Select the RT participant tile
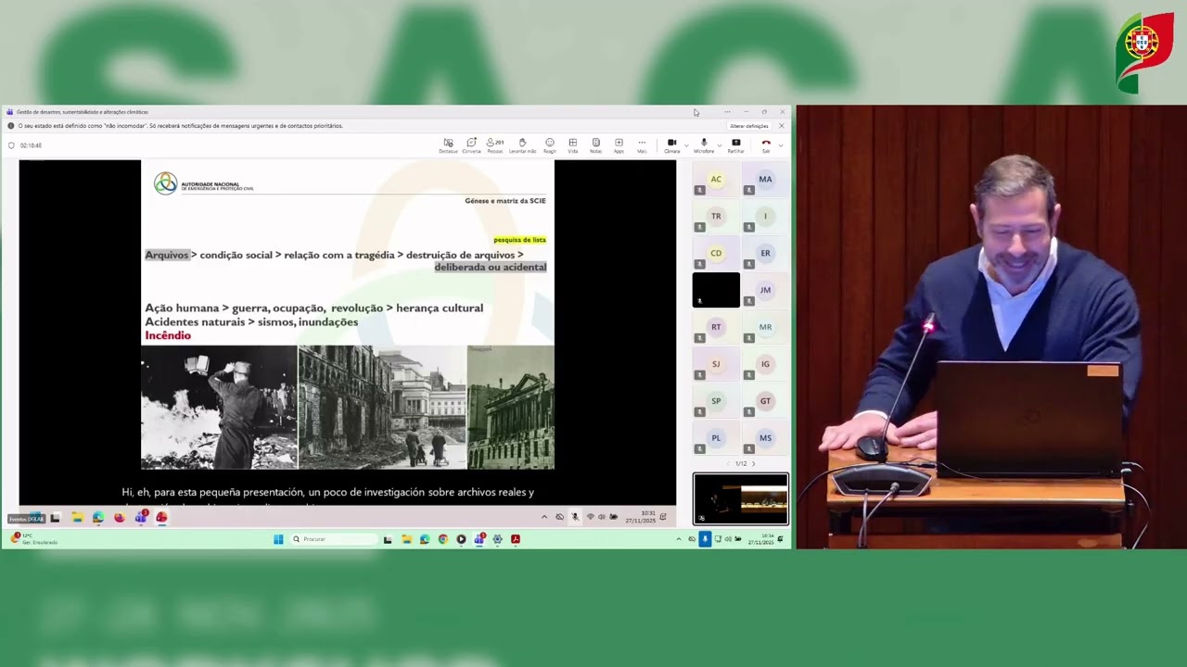 click(x=716, y=327)
